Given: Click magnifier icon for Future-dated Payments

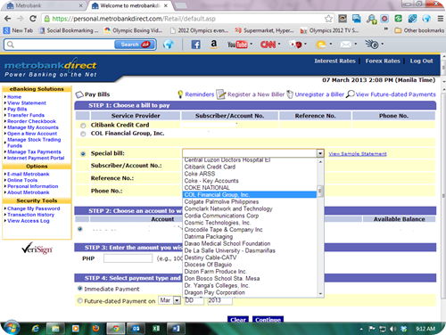Looking at the screenshot, I should pyautogui.click(x=351, y=94).
